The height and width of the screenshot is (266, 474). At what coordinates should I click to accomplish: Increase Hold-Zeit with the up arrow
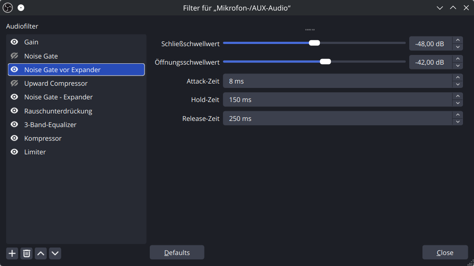[x=458, y=96]
